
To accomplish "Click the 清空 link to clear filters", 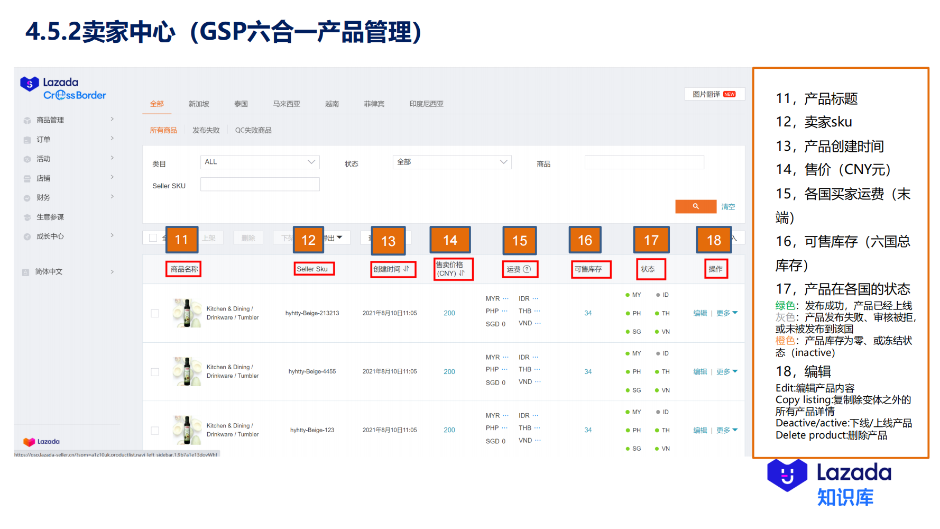I will coord(728,207).
